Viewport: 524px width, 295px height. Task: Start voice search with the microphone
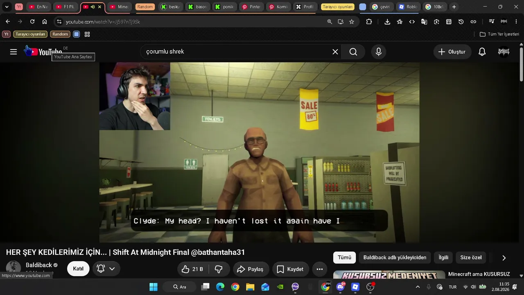[379, 52]
